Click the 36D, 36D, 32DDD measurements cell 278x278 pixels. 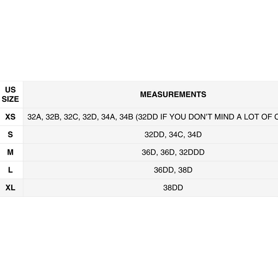(x=173, y=152)
